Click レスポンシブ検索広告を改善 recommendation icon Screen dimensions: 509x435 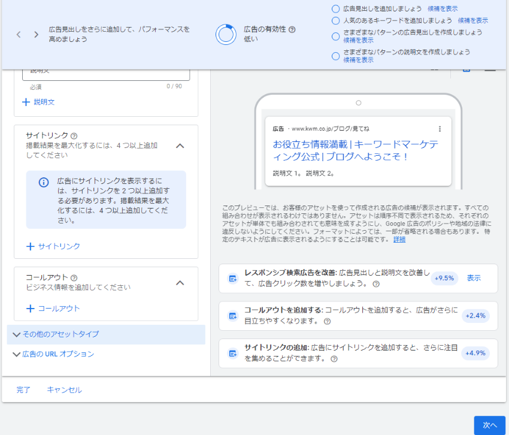pos(233,279)
